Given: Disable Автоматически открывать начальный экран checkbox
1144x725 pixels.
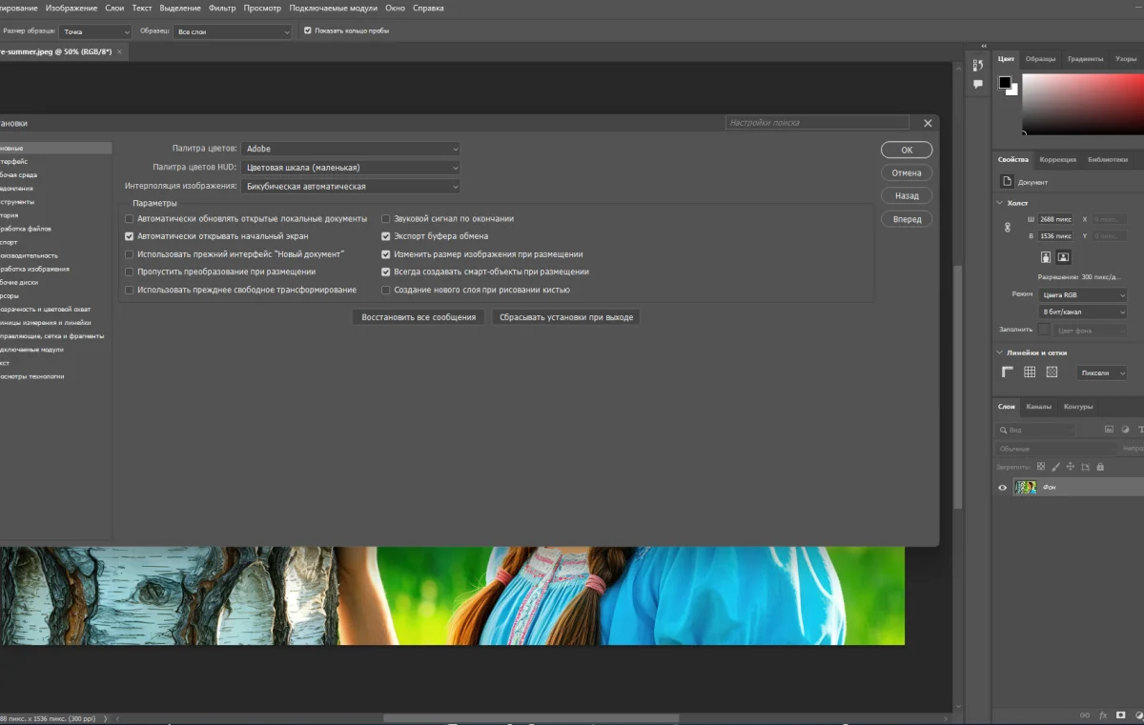Looking at the screenshot, I should click(130, 236).
